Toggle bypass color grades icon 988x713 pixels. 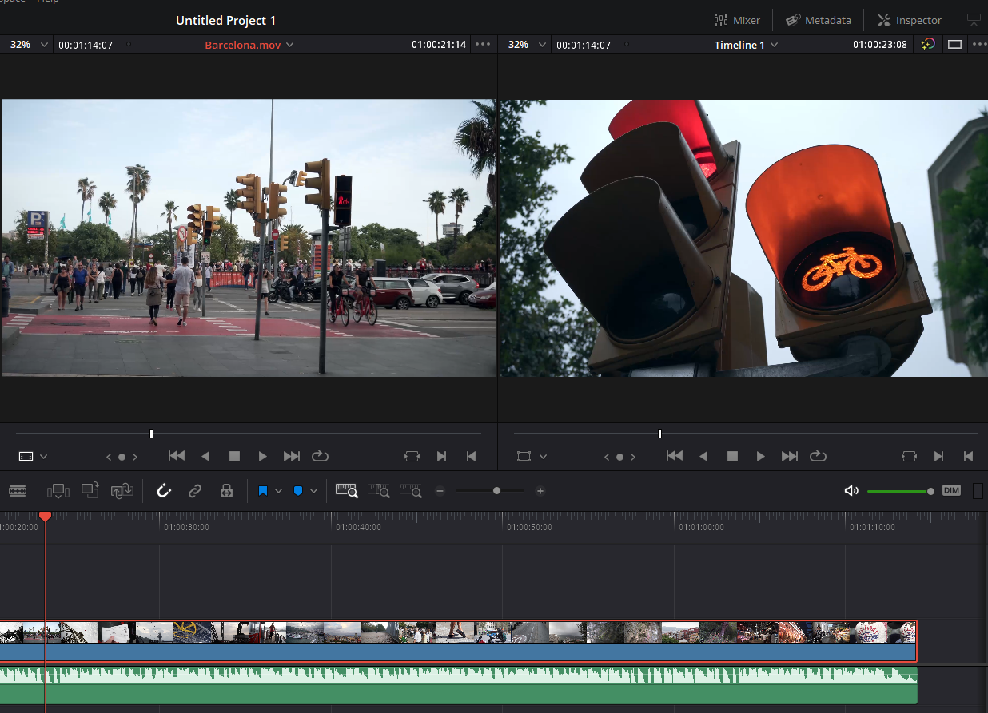928,45
